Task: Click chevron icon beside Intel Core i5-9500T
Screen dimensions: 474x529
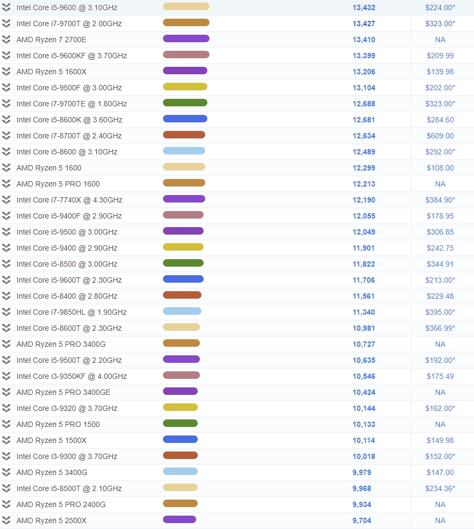Action: click(x=6, y=360)
